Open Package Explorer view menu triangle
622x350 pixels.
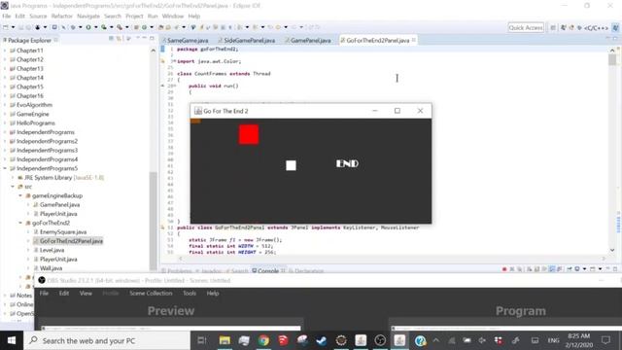coord(128,39)
